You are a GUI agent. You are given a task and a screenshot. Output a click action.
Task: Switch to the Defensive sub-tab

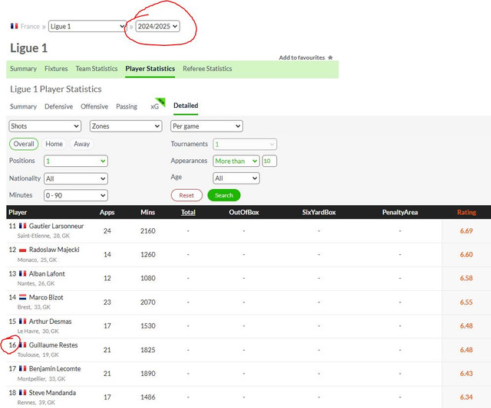point(58,106)
